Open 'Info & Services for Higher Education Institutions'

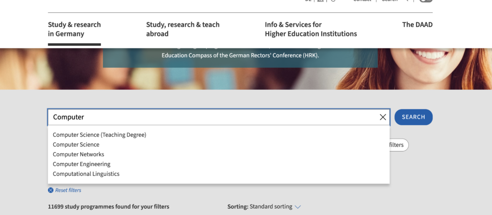(x=310, y=29)
